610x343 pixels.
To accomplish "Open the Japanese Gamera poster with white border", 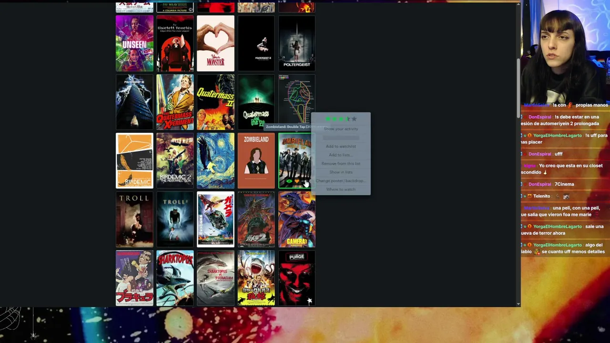I will 215,220.
